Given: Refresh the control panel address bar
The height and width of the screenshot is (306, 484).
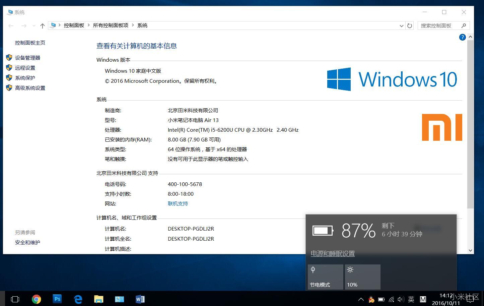Looking at the screenshot, I should (x=409, y=26).
